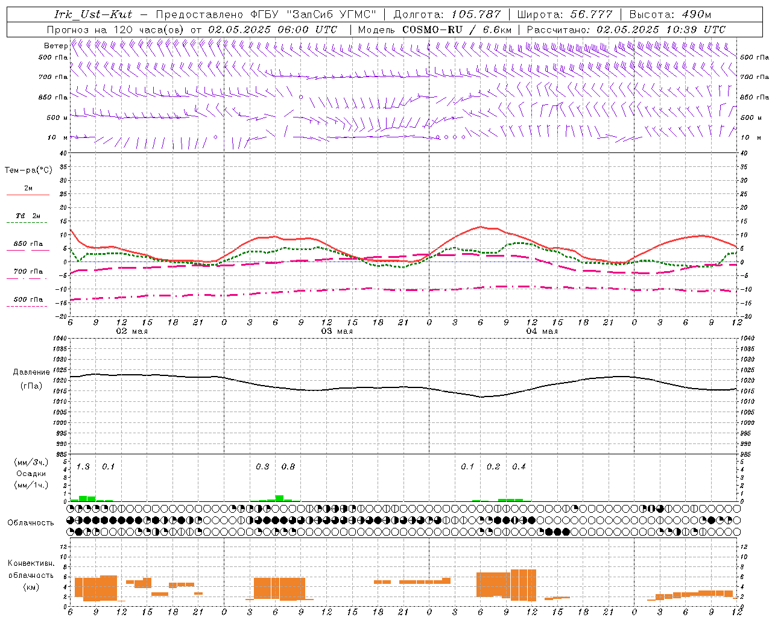This screenshot has height=617, width=772.
Task: Click the Облачность cloudiness label
Action: pyautogui.click(x=31, y=522)
